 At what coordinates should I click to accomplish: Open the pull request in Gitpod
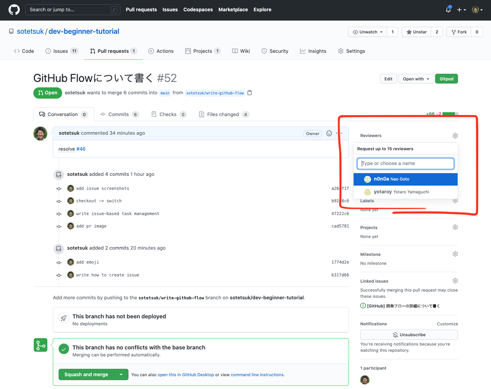click(x=446, y=79)
